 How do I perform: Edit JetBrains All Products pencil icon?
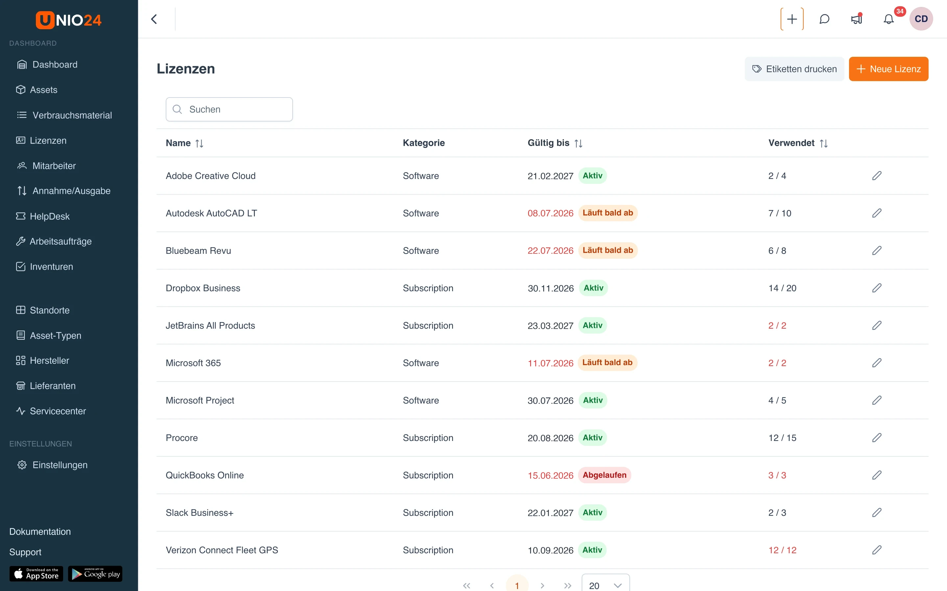tap(877, 326)
